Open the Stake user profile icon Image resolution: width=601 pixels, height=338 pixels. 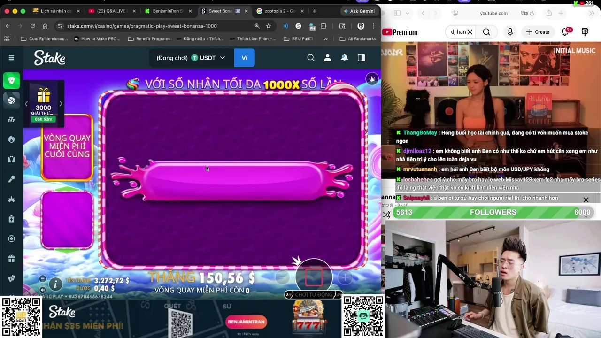[x=328, y=58]
